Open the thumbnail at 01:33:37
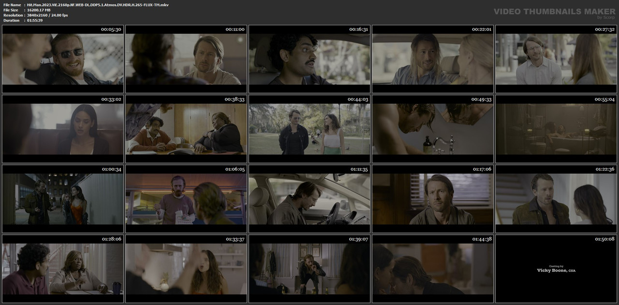This screenshot has height=305, width=619. (186, 269)
